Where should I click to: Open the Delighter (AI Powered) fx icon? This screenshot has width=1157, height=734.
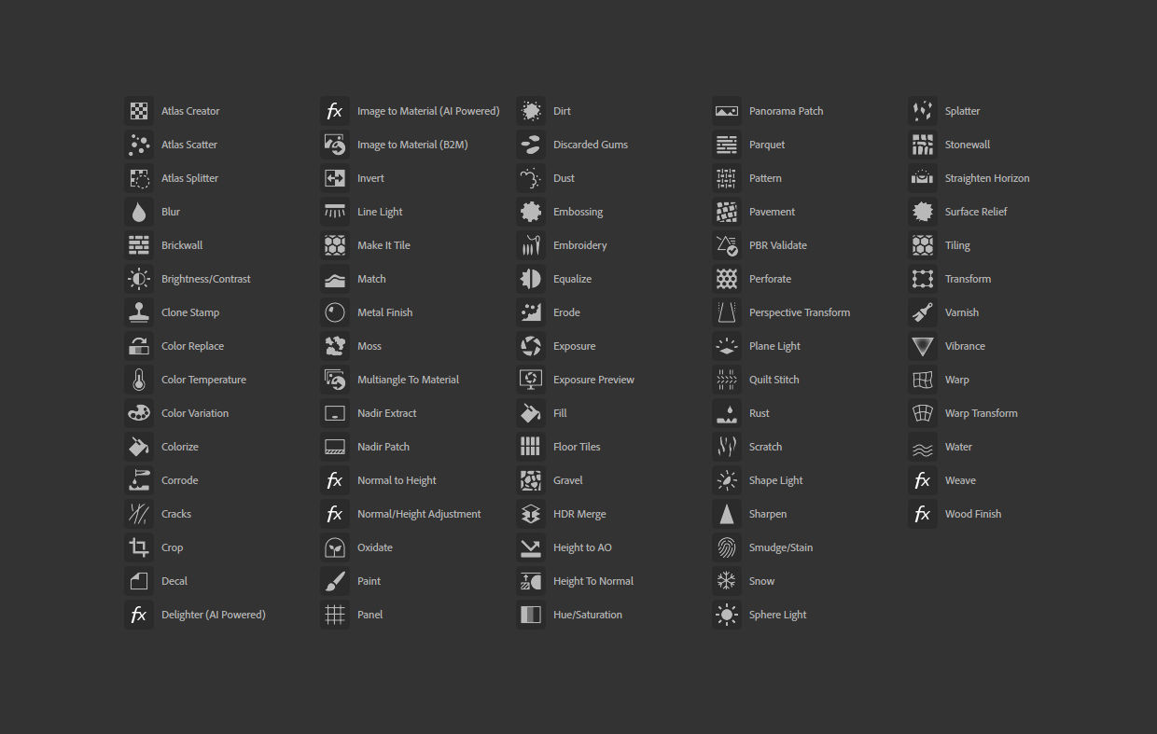click(x=139, y=615)
